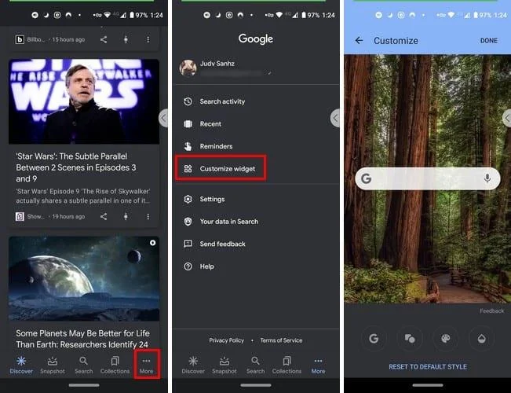This screenshot has width=511, height=393.
Task: Tap Wi-Fi icon in middle status bar
Action: pos(279,15)
